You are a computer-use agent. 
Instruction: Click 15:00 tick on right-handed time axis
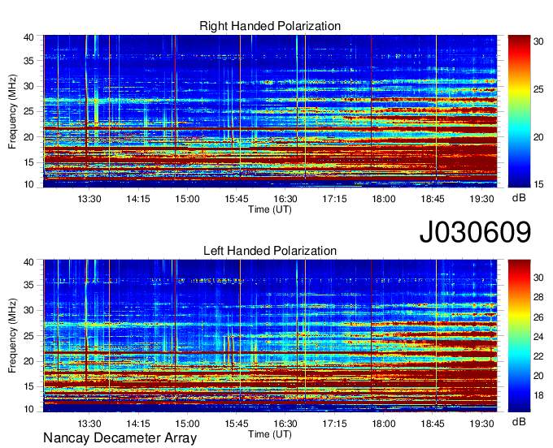pyautogui.click(x=187, y=199)
